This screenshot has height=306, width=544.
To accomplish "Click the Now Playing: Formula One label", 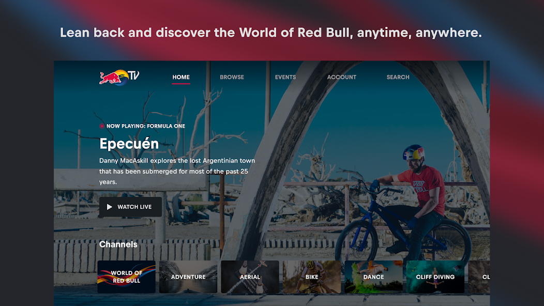I will 146,126.
